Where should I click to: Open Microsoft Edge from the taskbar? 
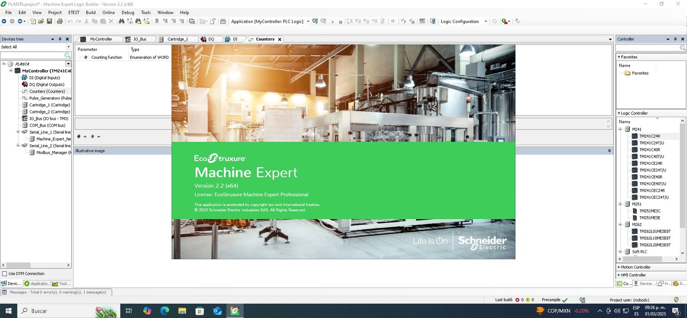[x=164, y=311]
